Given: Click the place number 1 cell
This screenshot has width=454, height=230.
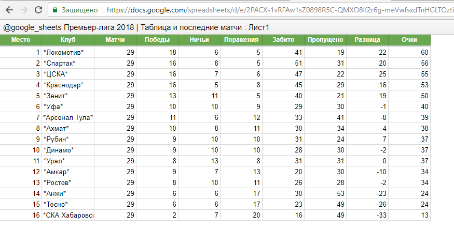Looking at the screenshot, I should (21, 52).
